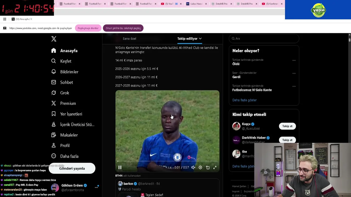Toggle picture-in-picture for the video
The height and width of the screenshot is (197, 351).
point(208,167)
